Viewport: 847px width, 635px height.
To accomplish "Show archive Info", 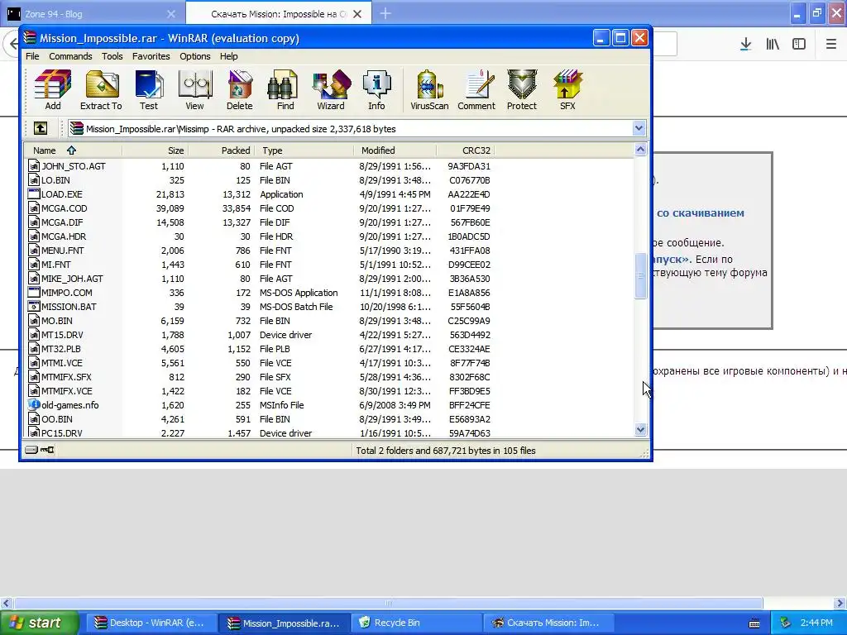I will 376,90.
